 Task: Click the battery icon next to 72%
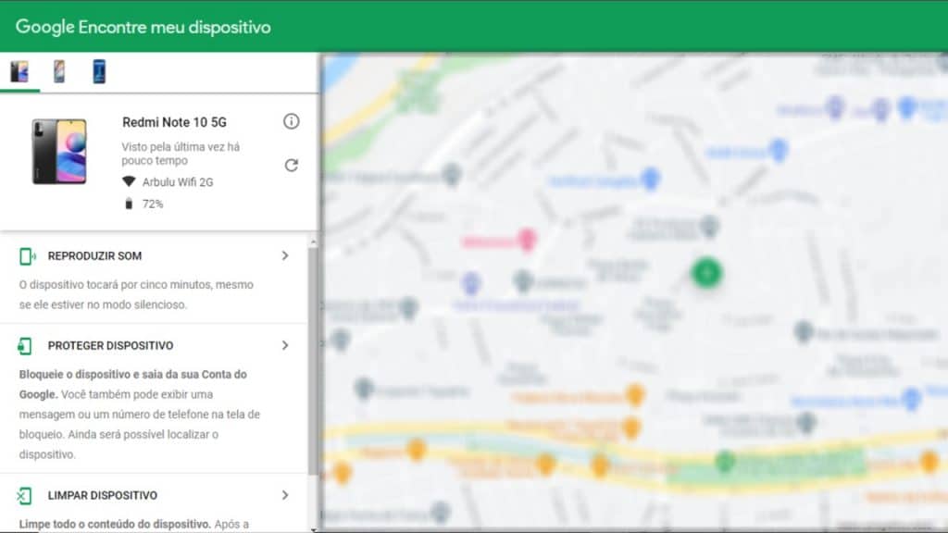click(x=128, y=204)
